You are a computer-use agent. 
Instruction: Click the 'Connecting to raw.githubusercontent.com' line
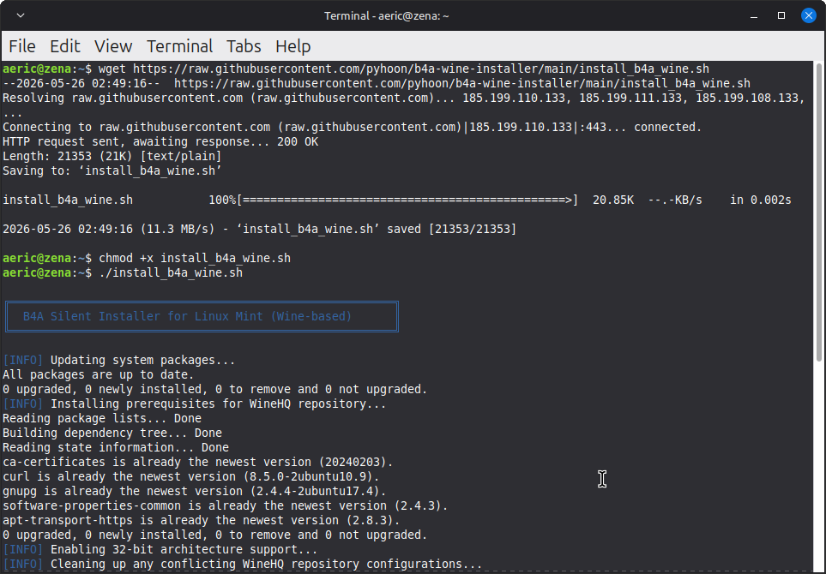(x=352, y=128)
